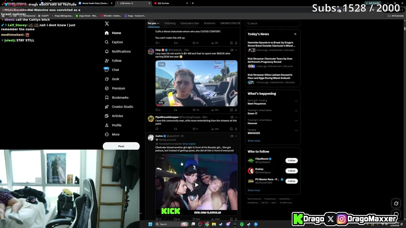Go to Home in X sidebar
The height and width of the screenshot is (228, 406).
pyautogui.click(x=113, y=33)
